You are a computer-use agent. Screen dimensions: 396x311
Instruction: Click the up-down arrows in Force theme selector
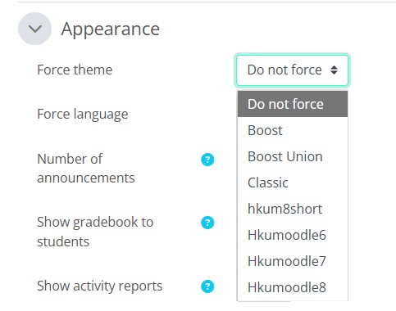334,70
